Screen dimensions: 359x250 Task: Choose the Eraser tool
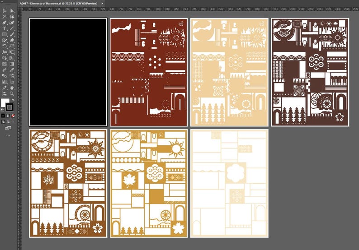pyautogui.click(x=12, y=41)
